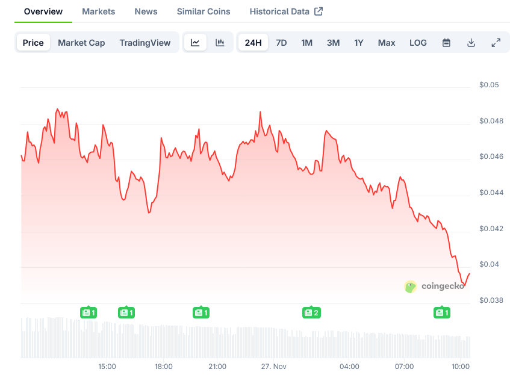Click the 10:00 time axis label
The width and height of the screenshot is (510, 375).
(461, 367)
